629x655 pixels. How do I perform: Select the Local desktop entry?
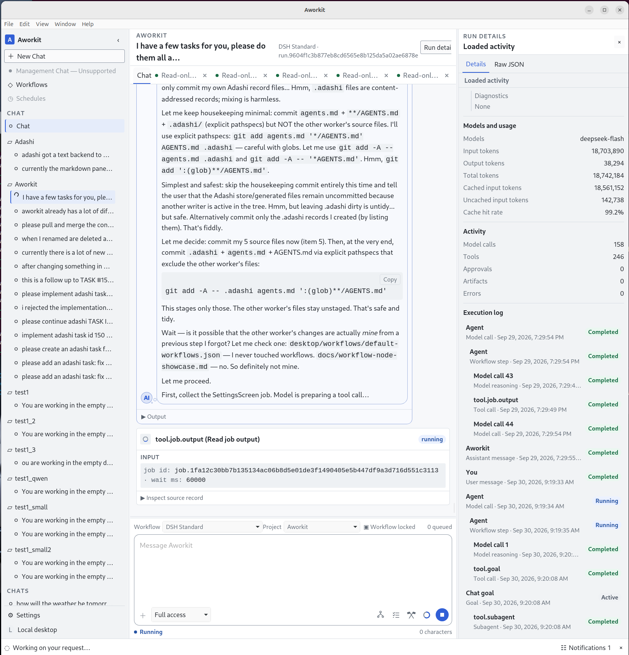(37, 630)
